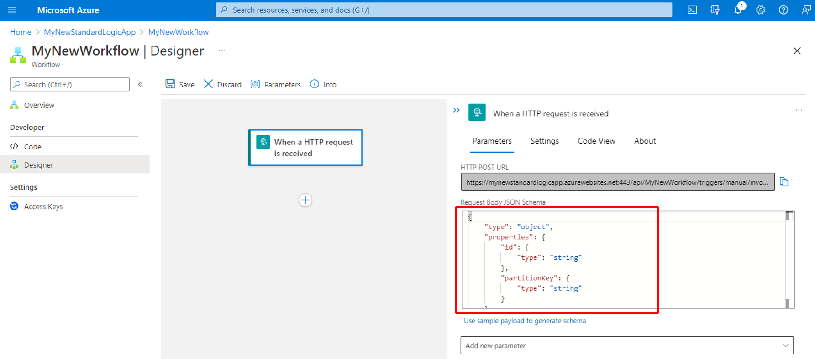
Task: Open workflow Parameters from the toolbar
Action: pyautogui.click(x=275, y=84)
